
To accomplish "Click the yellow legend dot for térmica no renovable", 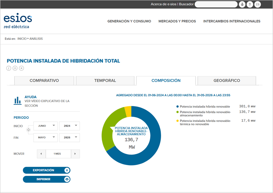I will click(x=177, y=121).
